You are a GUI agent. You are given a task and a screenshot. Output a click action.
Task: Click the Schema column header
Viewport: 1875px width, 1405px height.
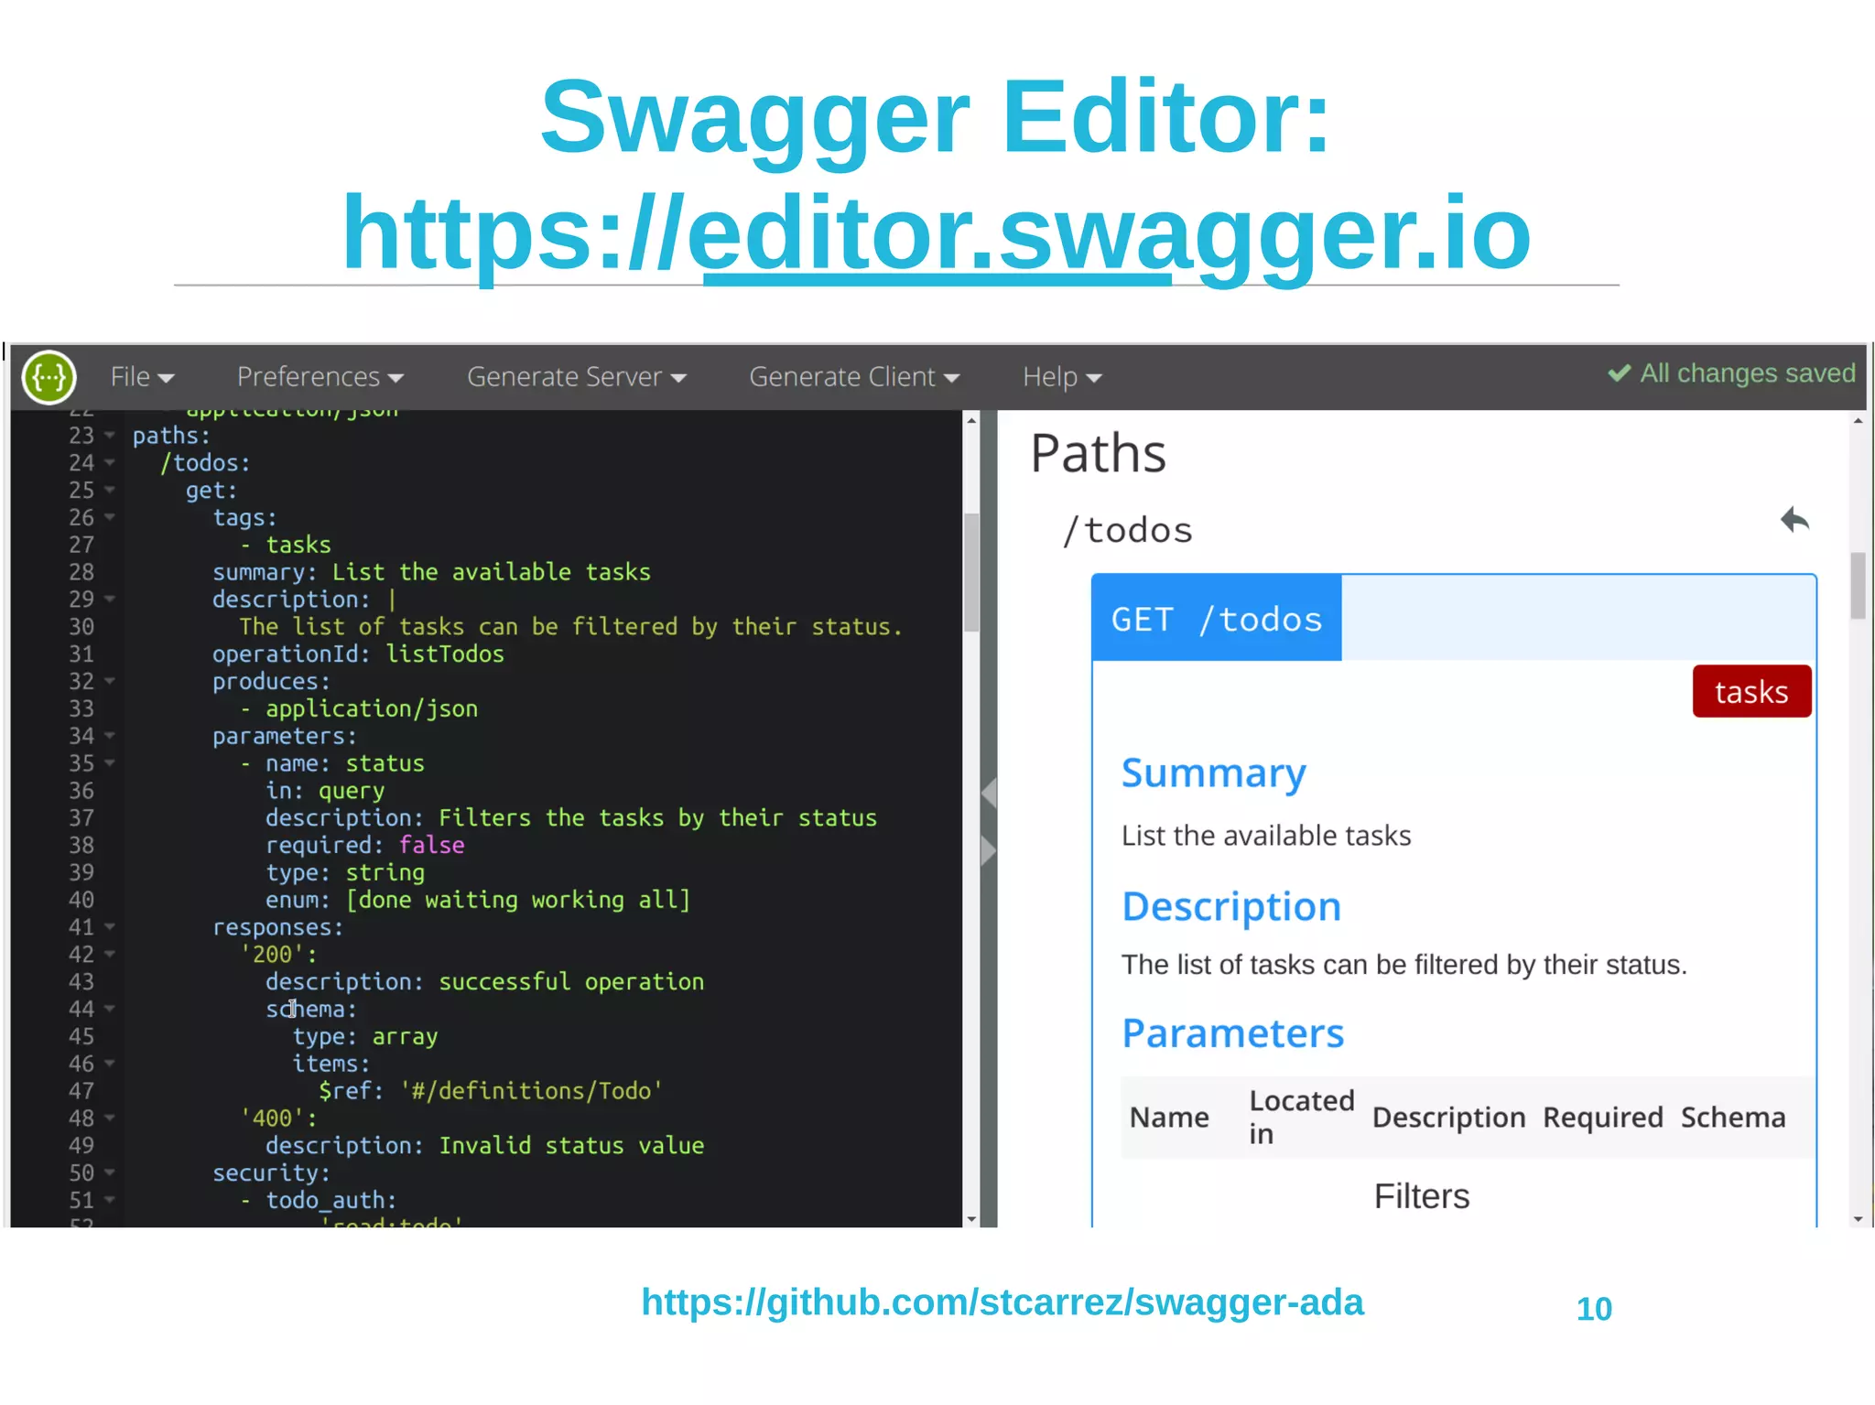point(1733,1118)
